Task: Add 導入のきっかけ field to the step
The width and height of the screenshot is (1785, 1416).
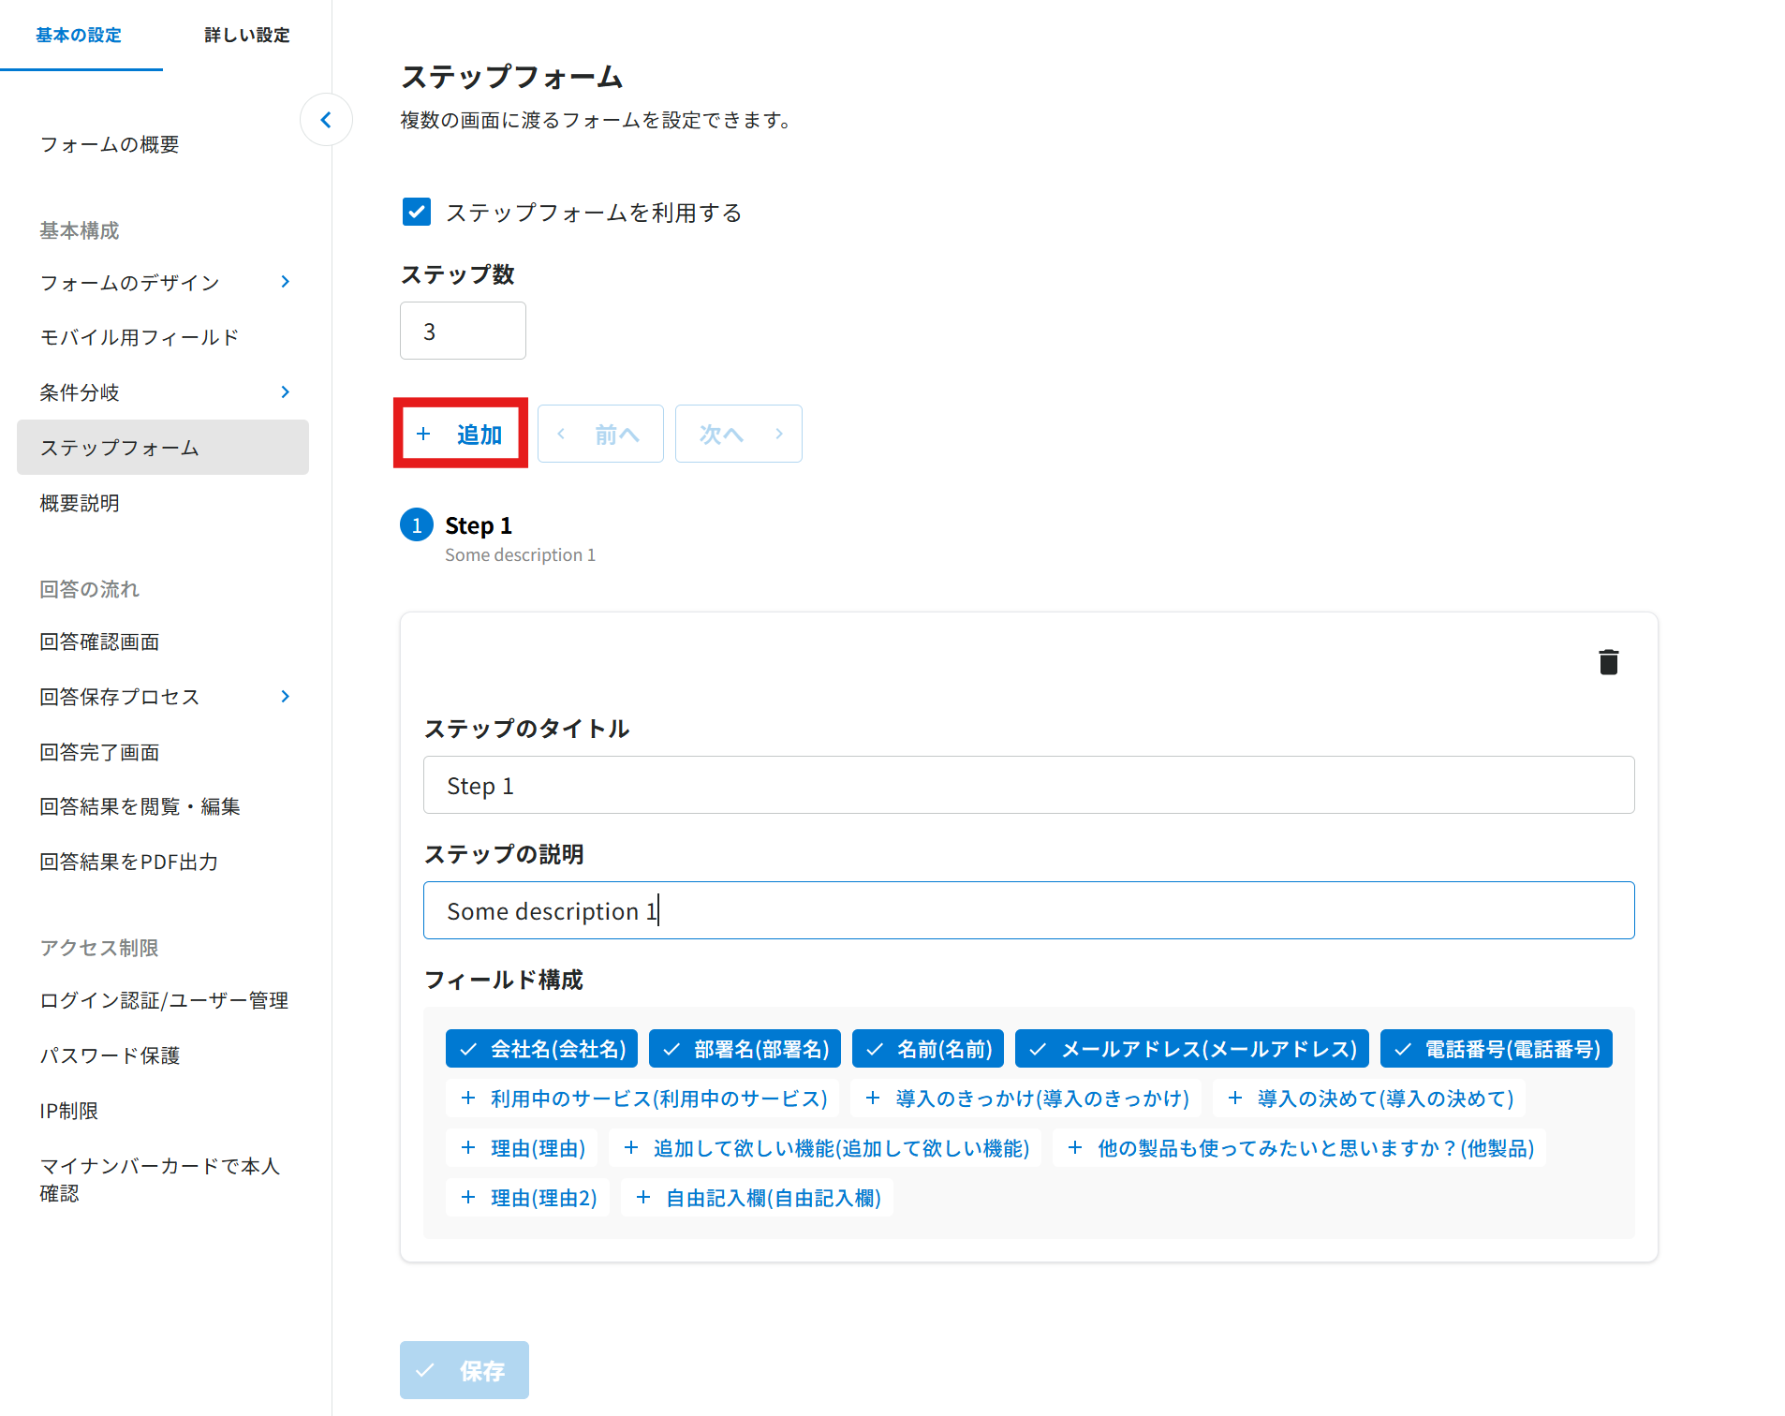Action: point(1025,1099)
